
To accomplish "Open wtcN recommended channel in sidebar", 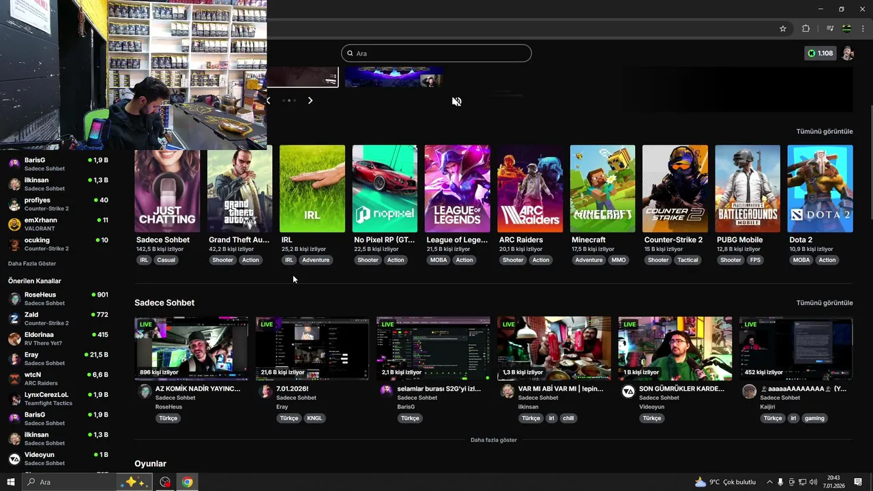I will pos(58,378).
